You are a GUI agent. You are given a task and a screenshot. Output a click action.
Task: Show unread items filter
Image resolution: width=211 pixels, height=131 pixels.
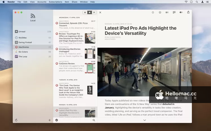(89, 12)
